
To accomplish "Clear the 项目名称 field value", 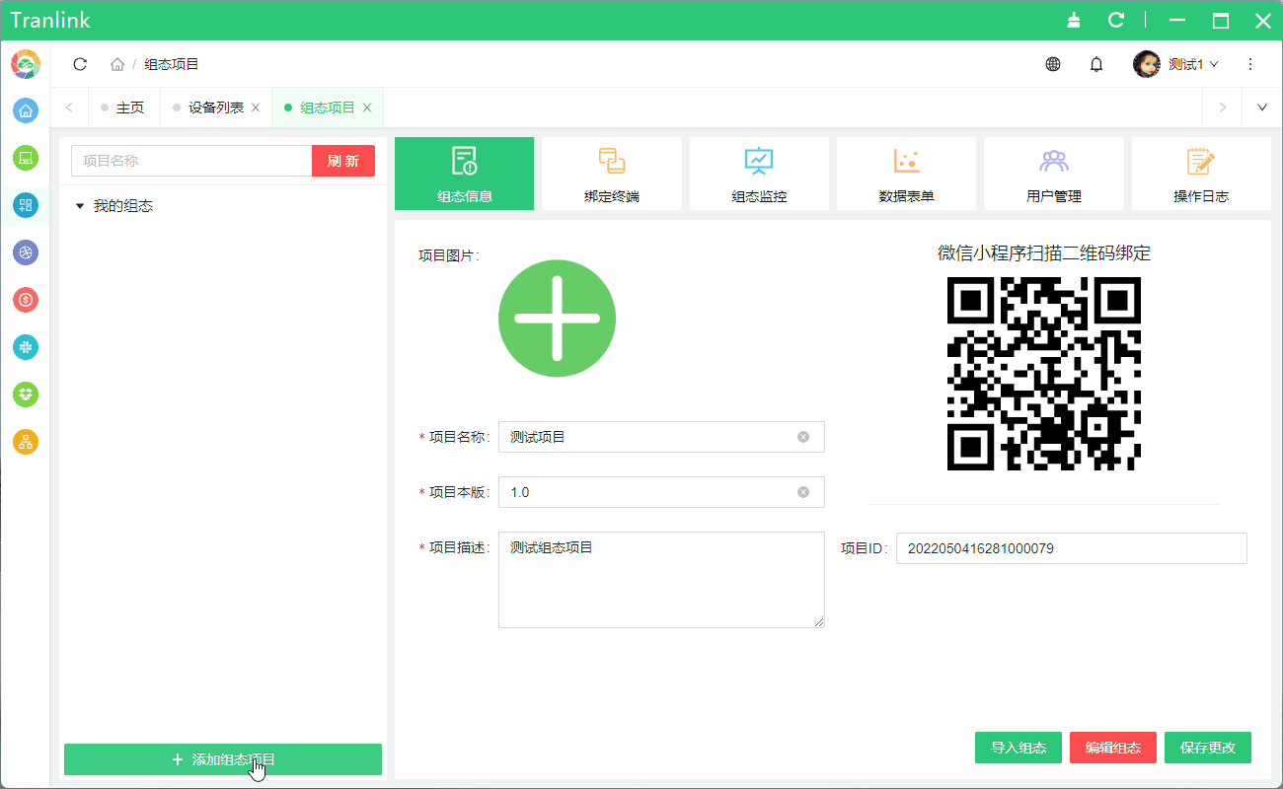I will (803, 437).
